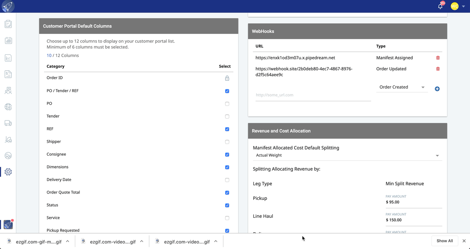Screen dimensions: 470x249
Task: Uncheck the PO / Tender / REF checkbox
Action: coord(227,91)
